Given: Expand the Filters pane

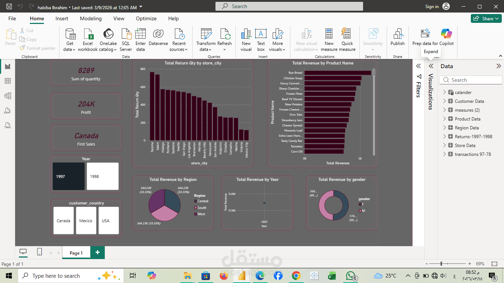Looking at the screenshot, I should 418,66.
